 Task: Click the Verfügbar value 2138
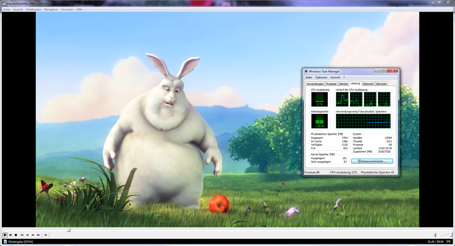(344, 145)
